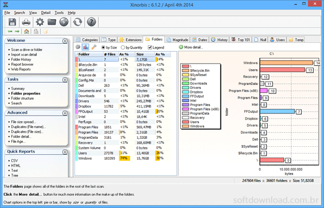Screen dimensions: 324x208
Task: Select the by Size radio button
Action: point(103,48)
